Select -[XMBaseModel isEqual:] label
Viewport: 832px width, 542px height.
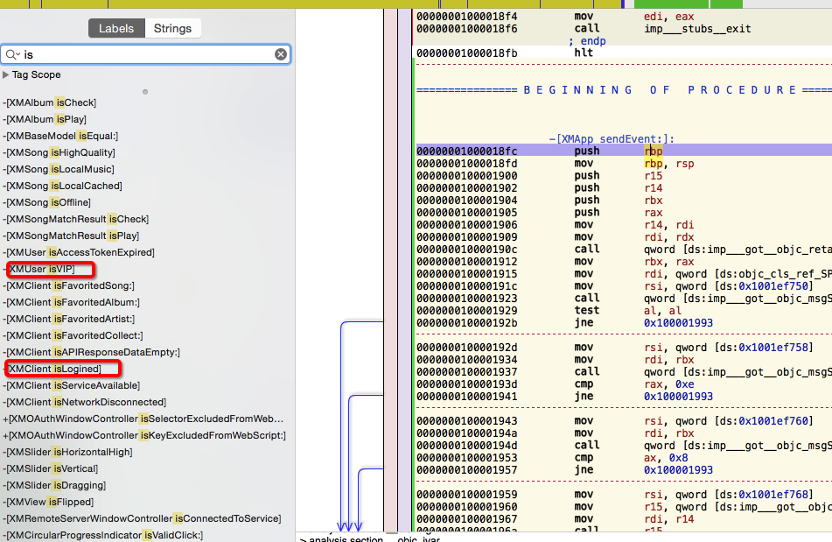click(x=60, y=136)
